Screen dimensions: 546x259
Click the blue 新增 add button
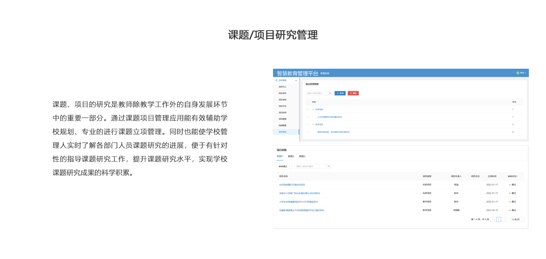click(340, 93)
